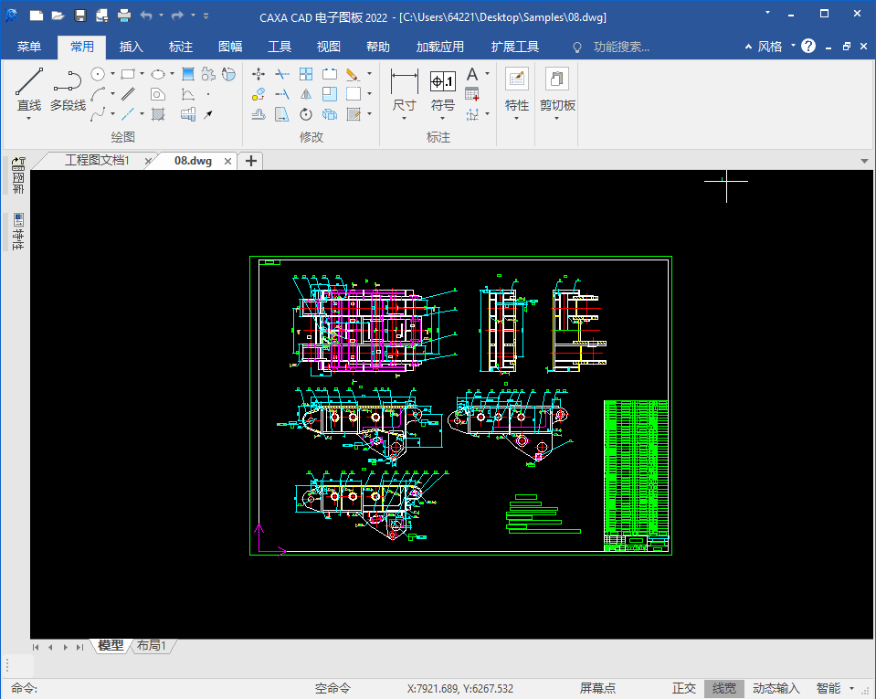Select the centerline tool
The height and width of the screenshot is (699, 876).
[x=128, y=114]
